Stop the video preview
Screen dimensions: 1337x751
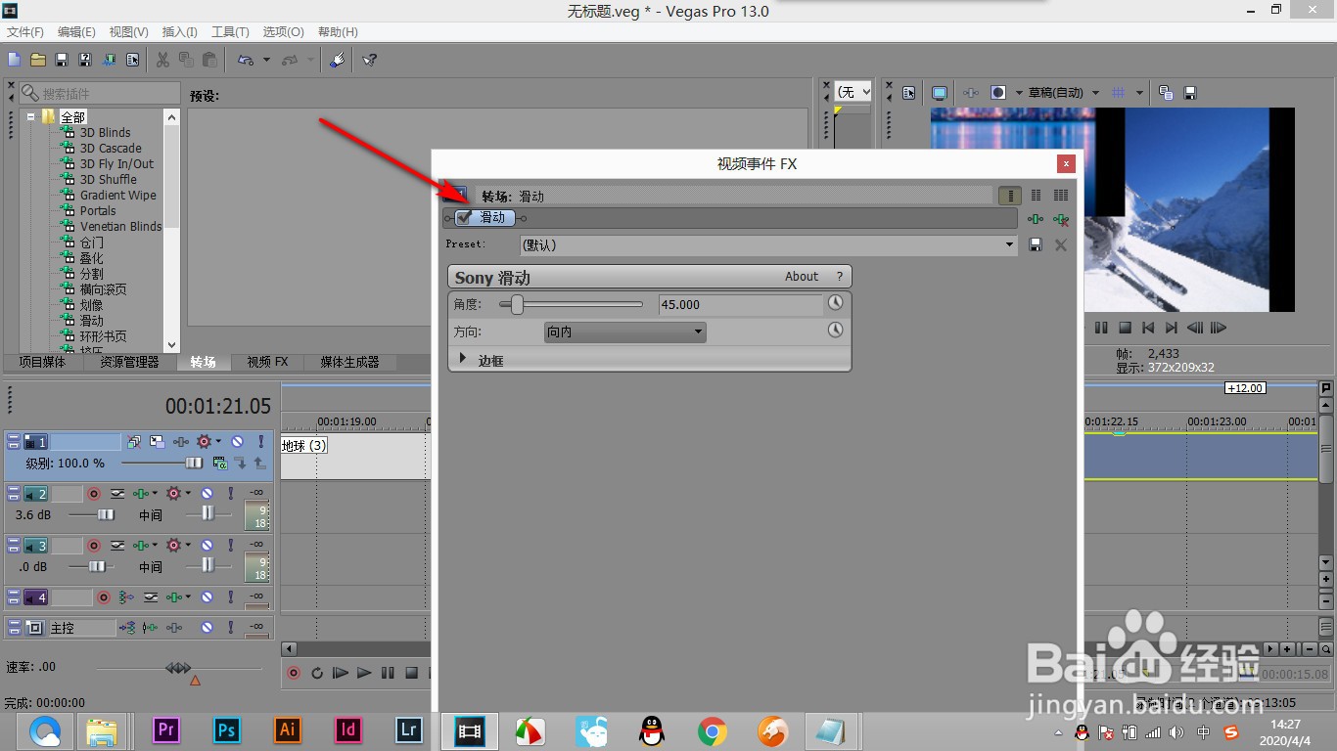[x=1125, y=328]
